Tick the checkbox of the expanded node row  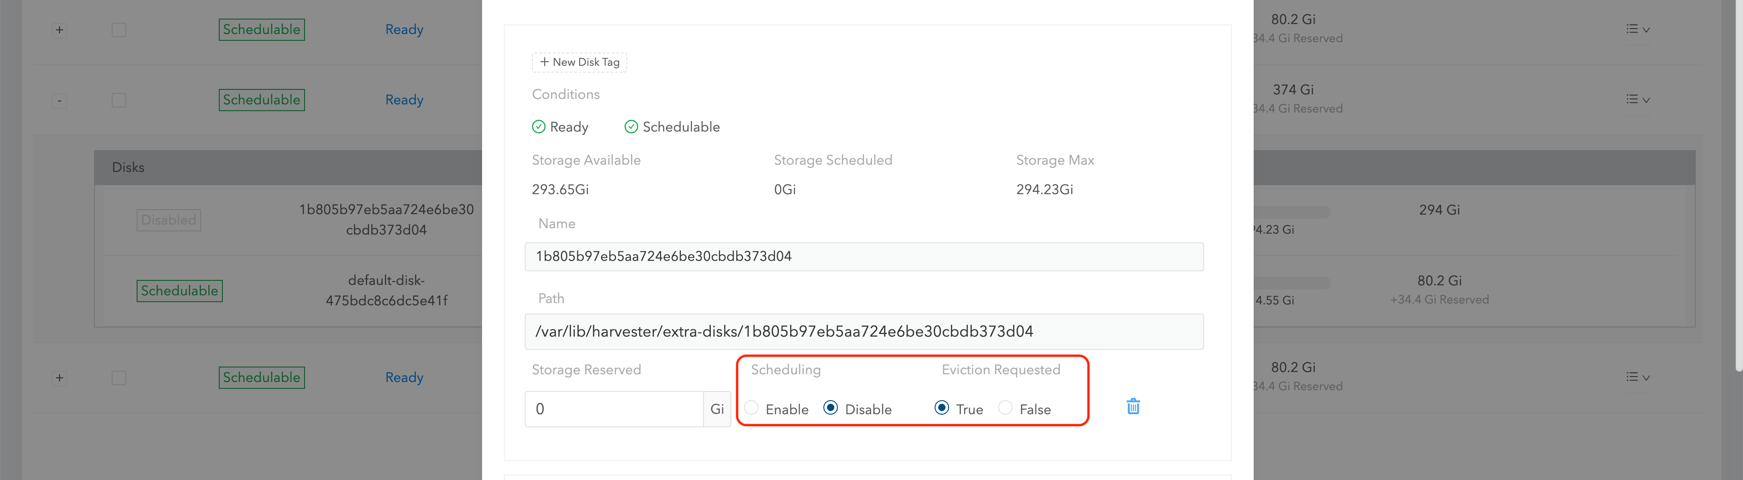point(119,100)
